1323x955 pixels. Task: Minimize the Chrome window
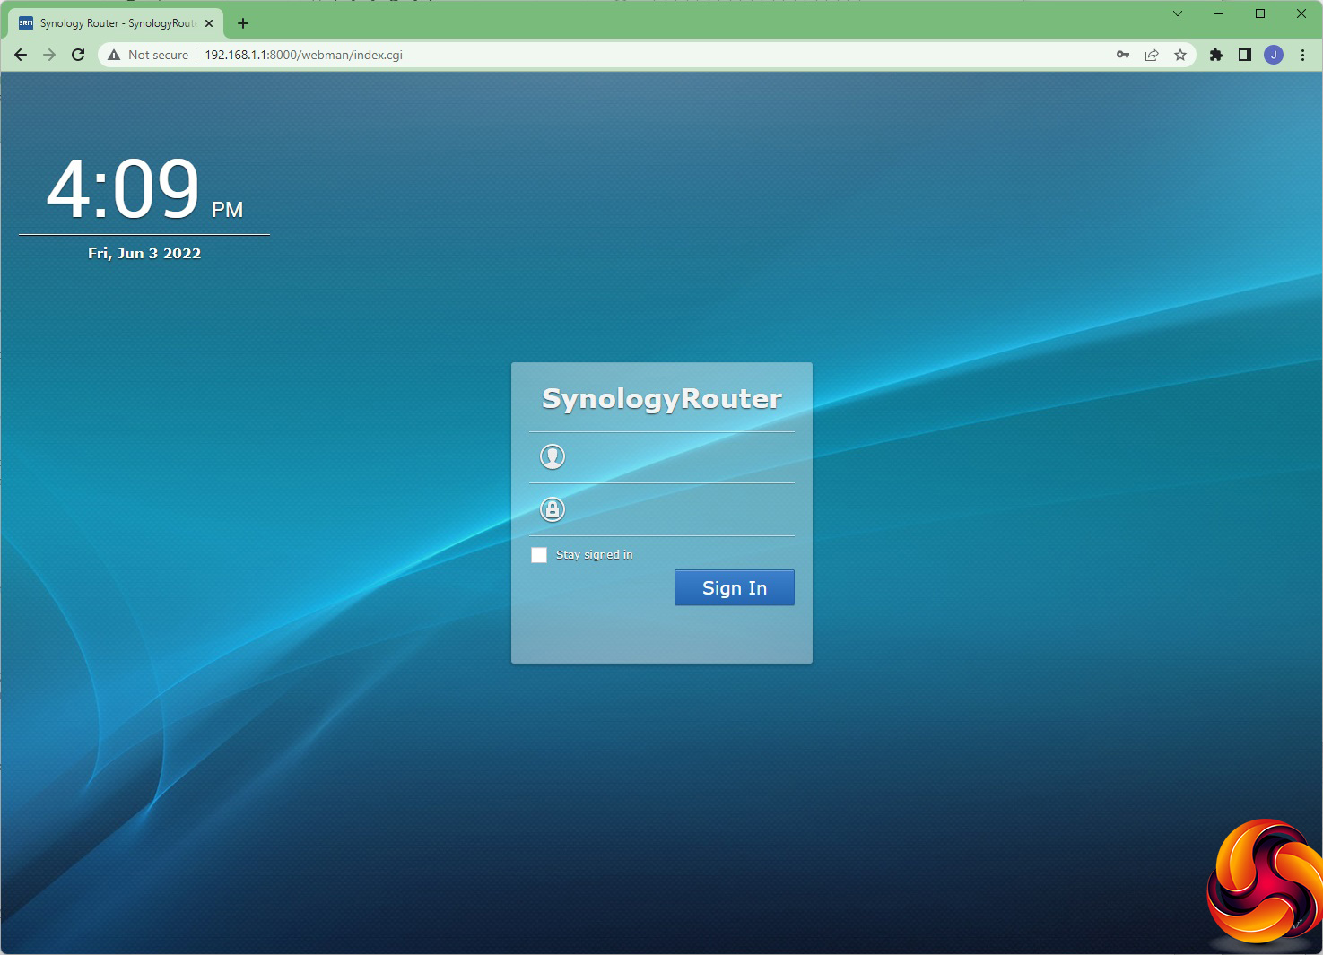[x=1219, y=13]
